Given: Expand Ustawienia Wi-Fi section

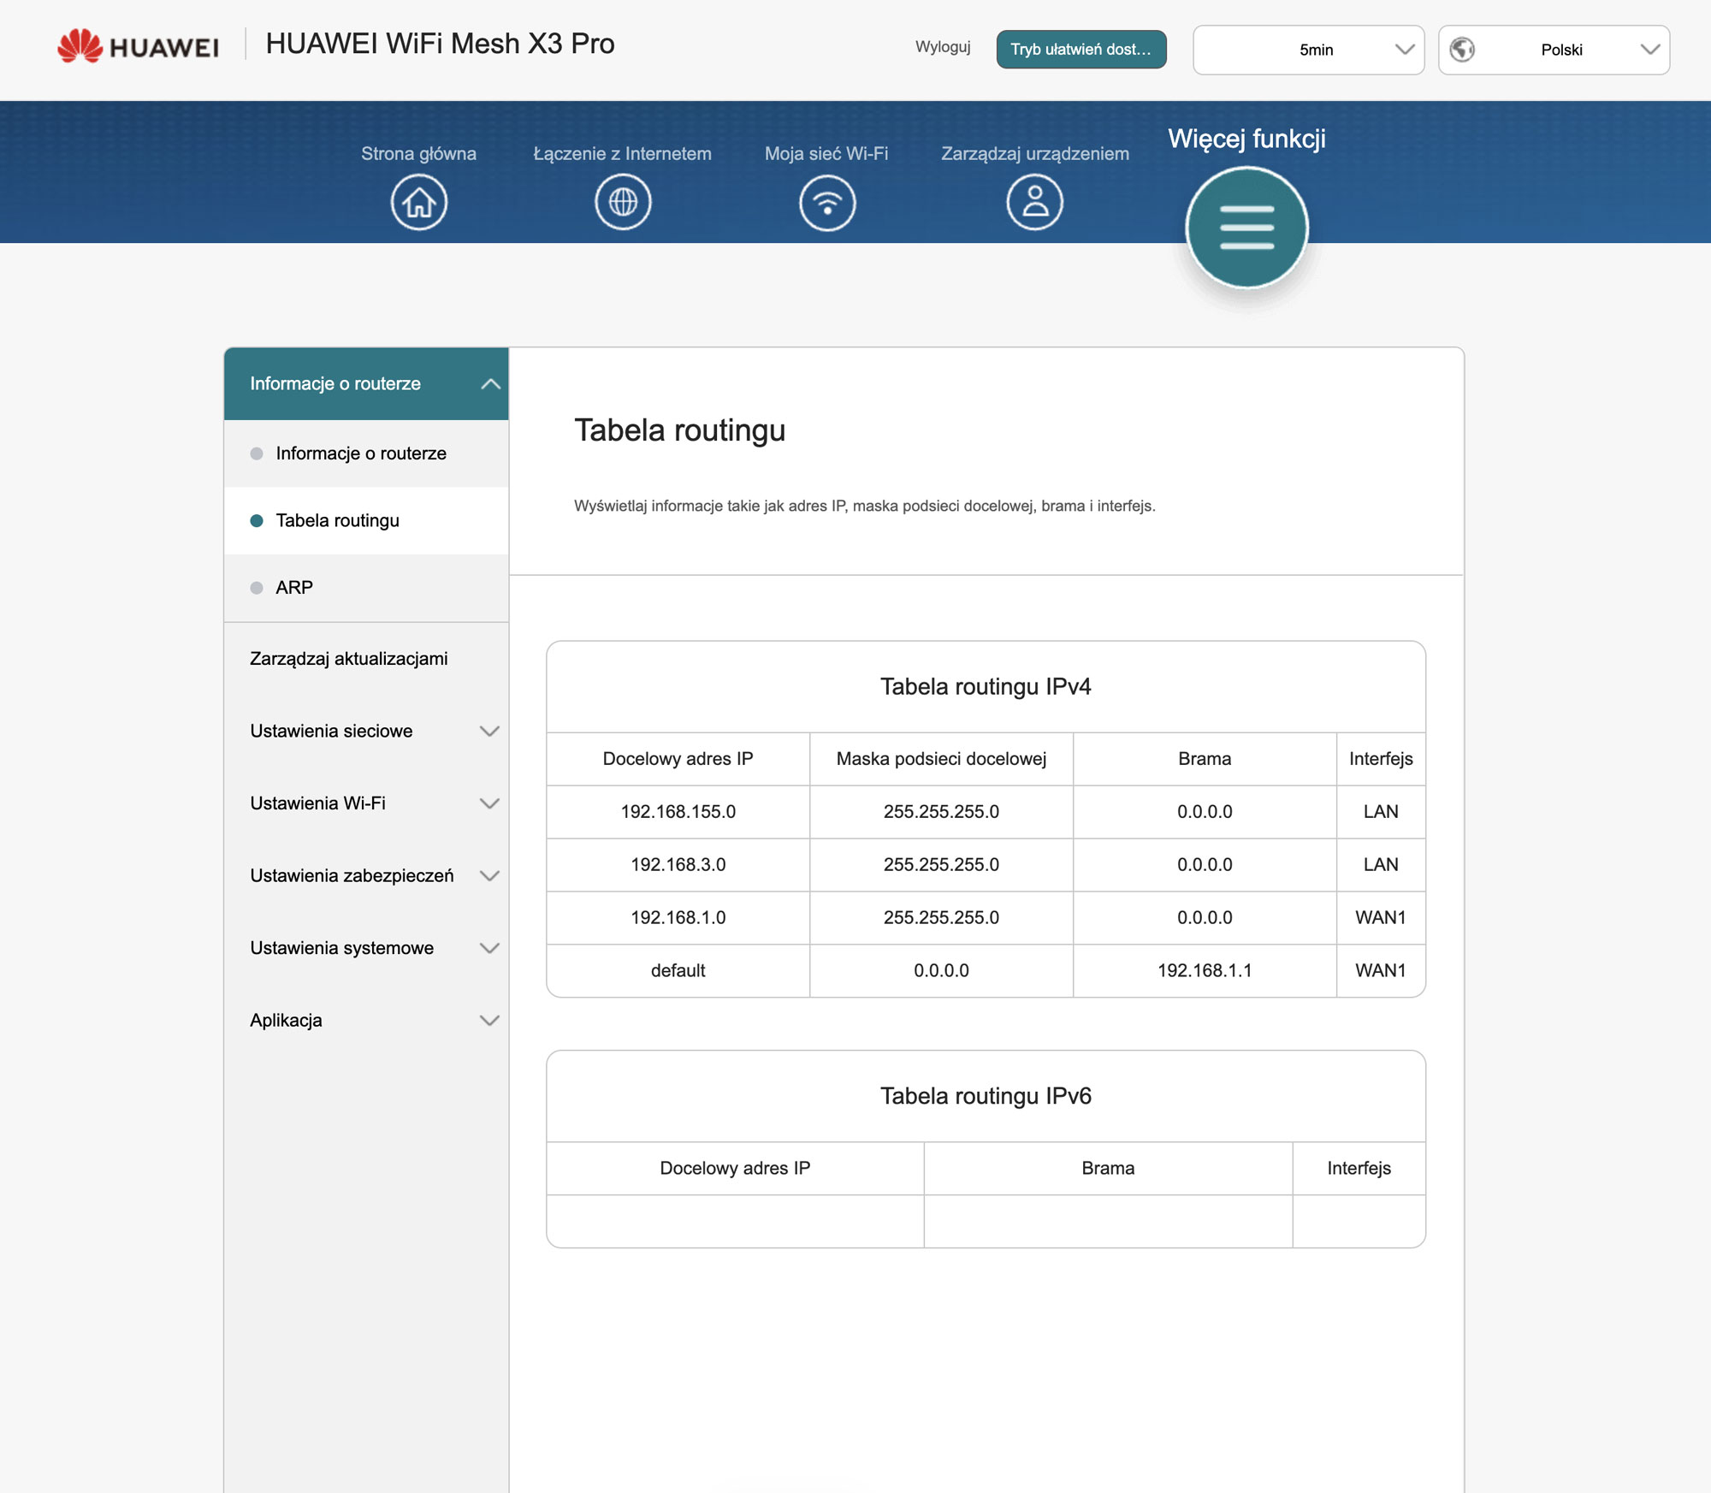Looking at the screenshot, I should (488, 803).
